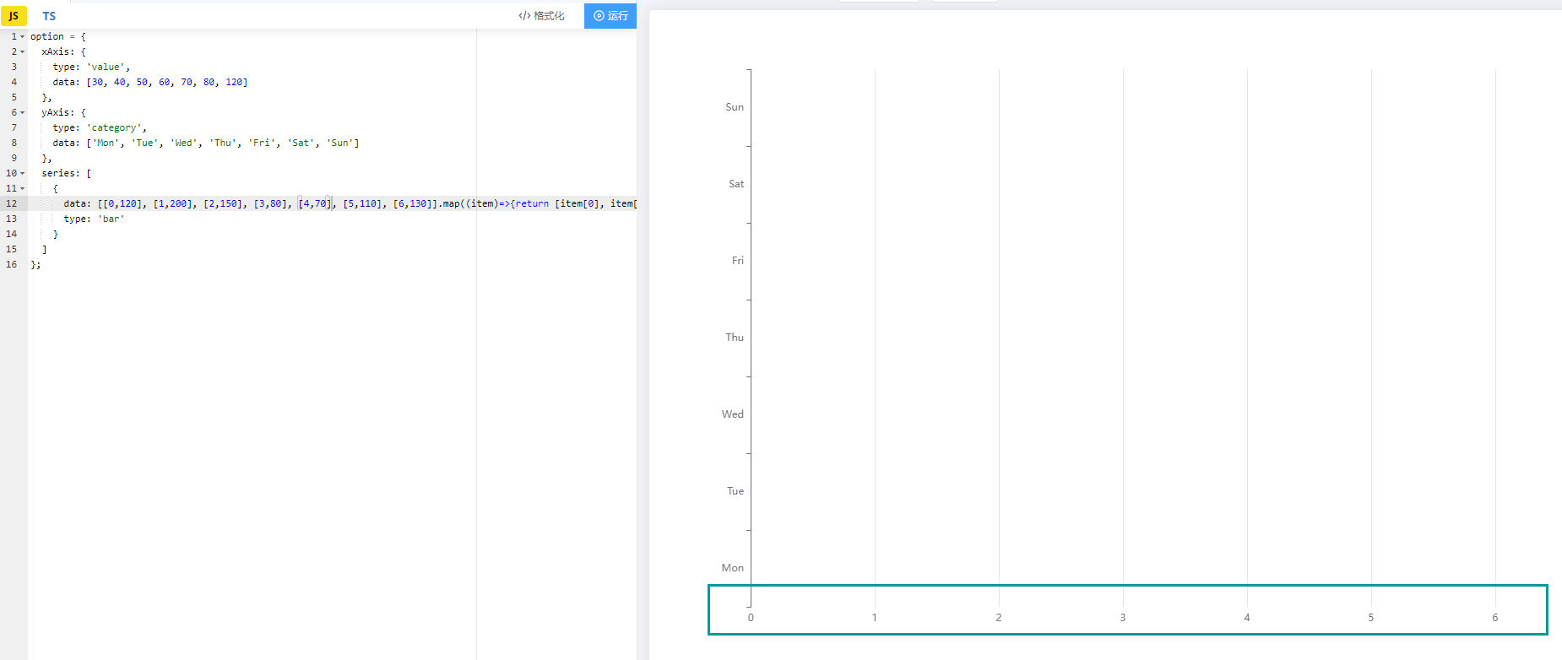Click line number 16 in the gutter

coord(12,264)
